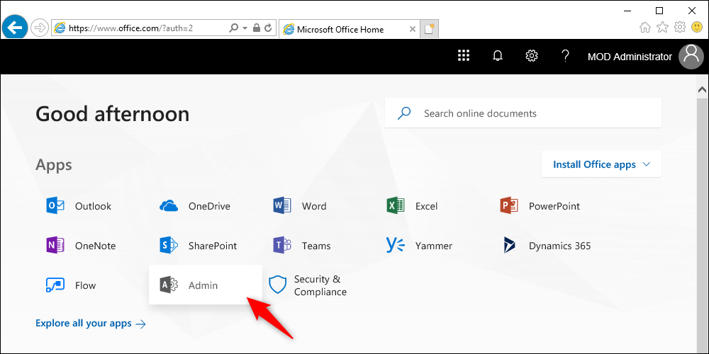Click the Good afternoon heading
Image resolution: width=709 pixels, height=354 pixels.
pos(113,114)
